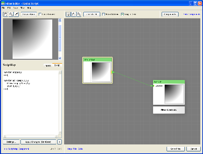Screen dimensions: 203x154
Task: Click the pin/sampler tool in preview toolbar
Action: 16,14
